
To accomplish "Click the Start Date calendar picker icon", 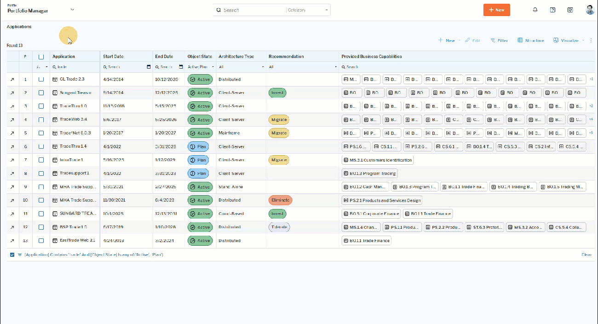I will pyautogui.click(x=149, y=67).
